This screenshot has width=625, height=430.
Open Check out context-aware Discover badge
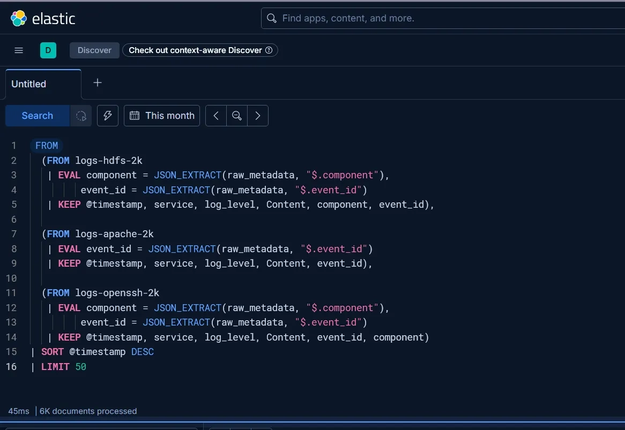click(200, 50)
